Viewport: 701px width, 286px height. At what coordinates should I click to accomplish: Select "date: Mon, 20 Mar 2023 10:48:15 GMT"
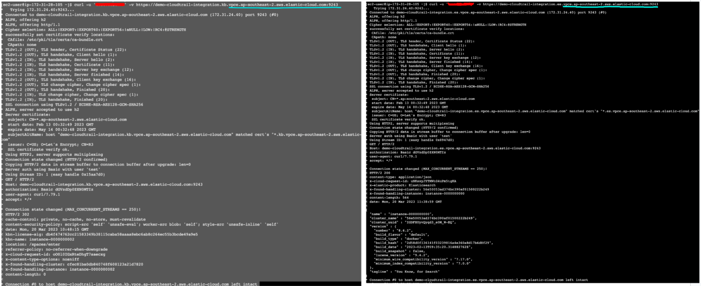(47, 230)
